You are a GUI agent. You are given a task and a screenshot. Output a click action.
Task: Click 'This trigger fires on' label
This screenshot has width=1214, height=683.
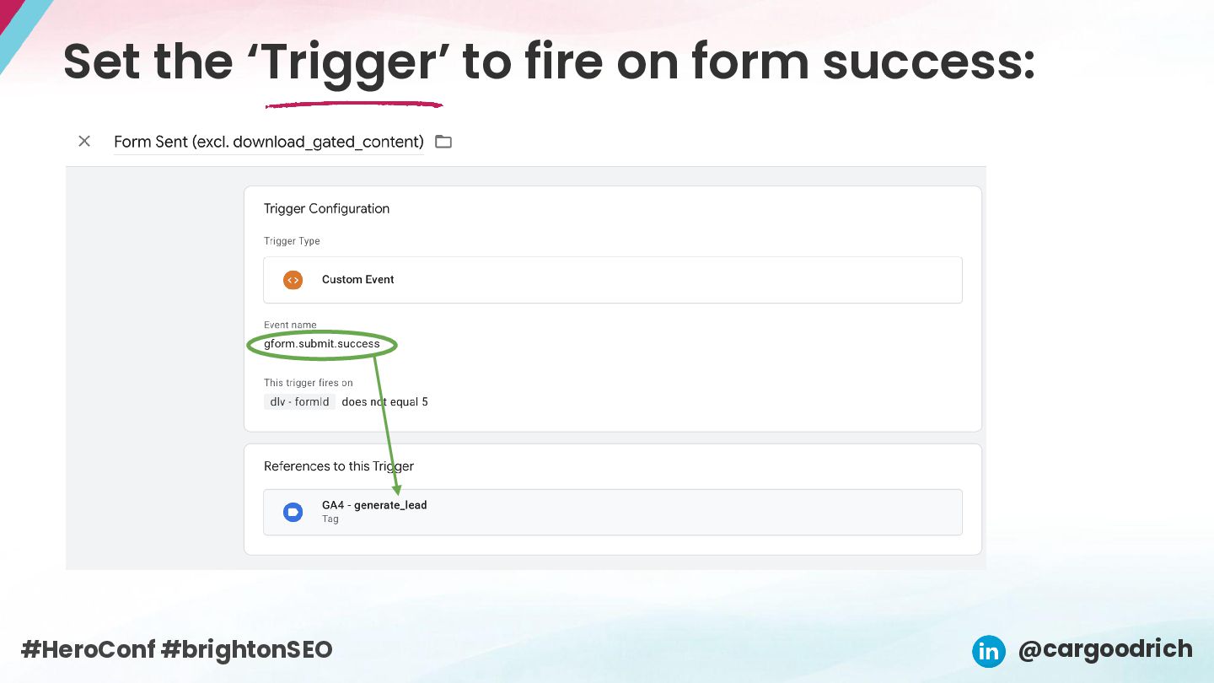[x=309, y=383]
